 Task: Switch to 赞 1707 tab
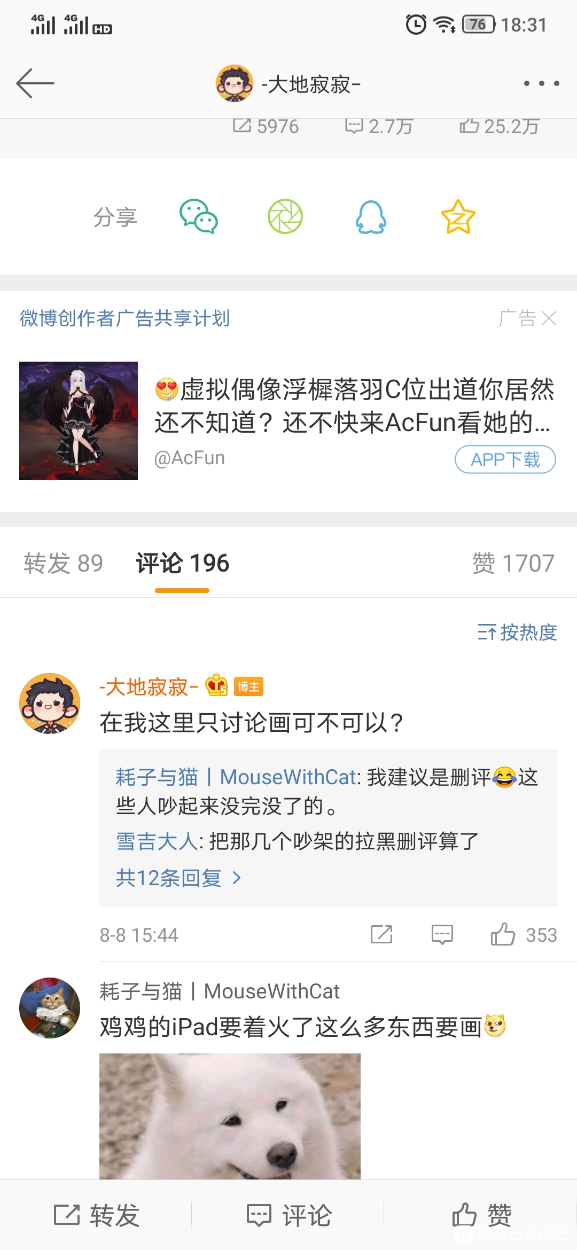513,563
